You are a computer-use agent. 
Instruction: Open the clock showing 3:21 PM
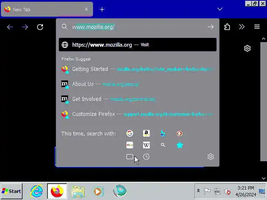pos(246,191)
